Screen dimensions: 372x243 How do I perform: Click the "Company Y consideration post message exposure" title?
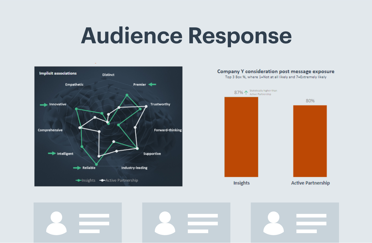276,71
